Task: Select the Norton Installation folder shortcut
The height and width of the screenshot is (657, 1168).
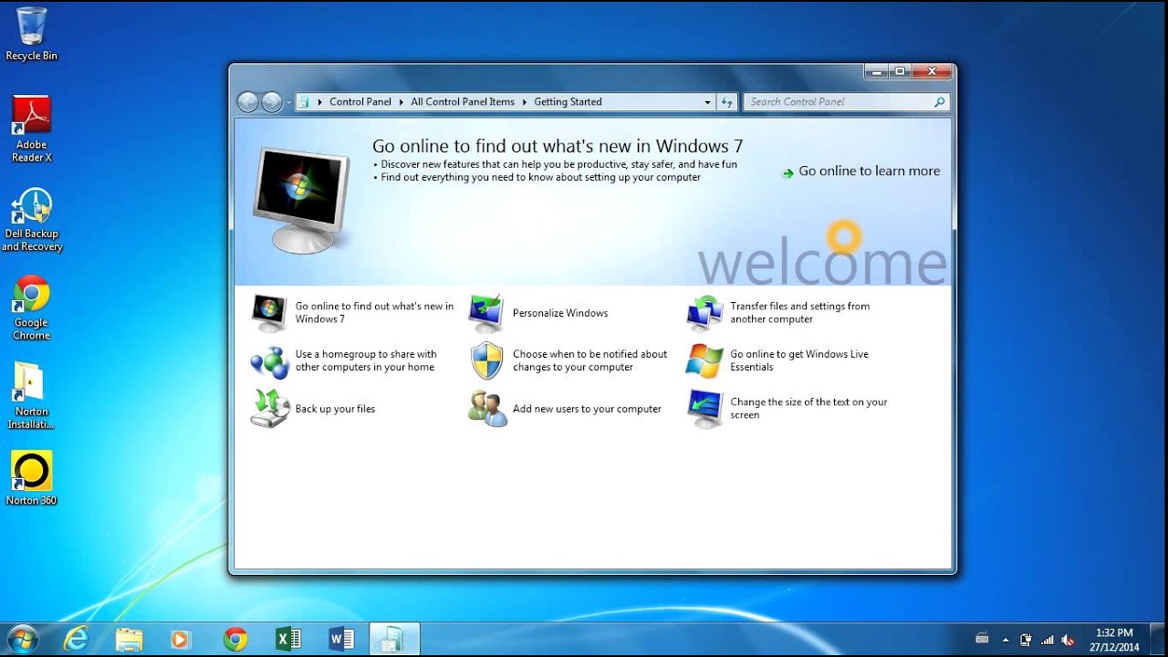Action: pyautogui.click(x=31, y=396)
